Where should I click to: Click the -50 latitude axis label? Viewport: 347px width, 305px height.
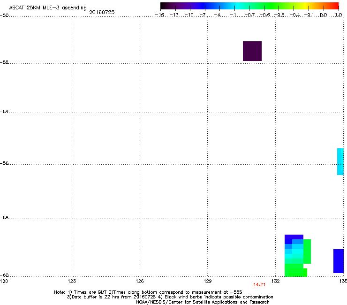tap(4, 15)
